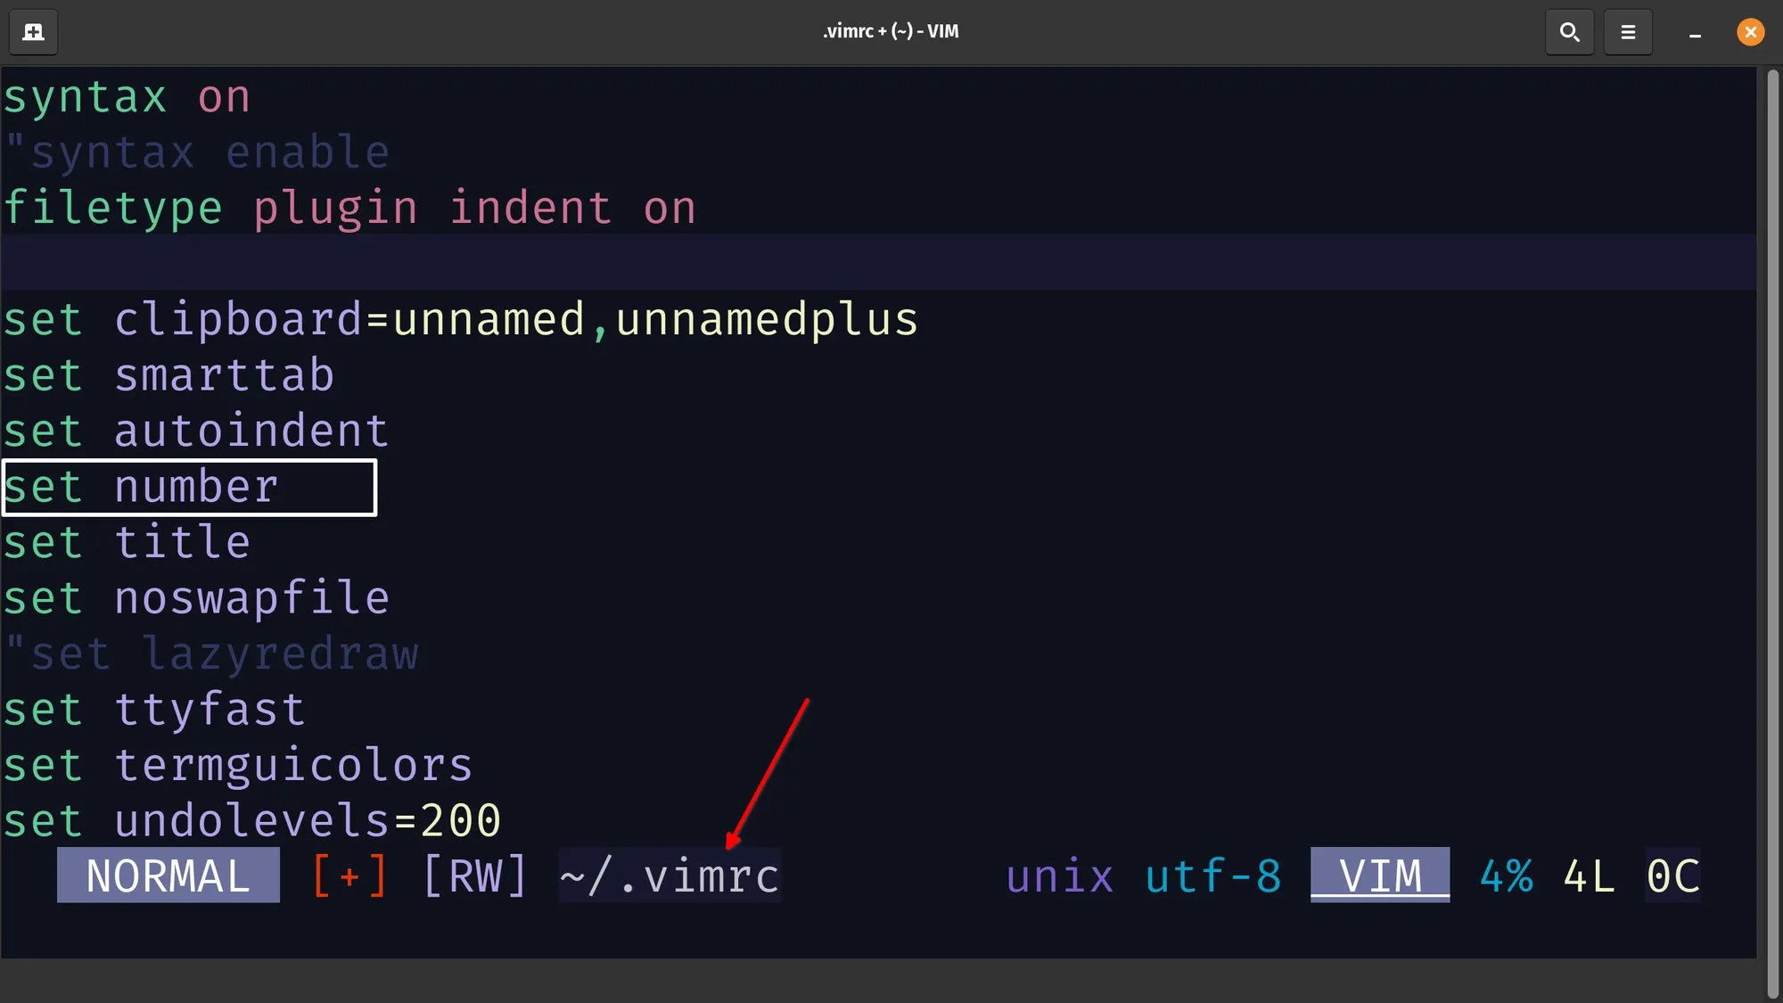Click the unix file format indicator
The height and width of the screenshot is (1003, 1783).
(x=1059, y=876)
